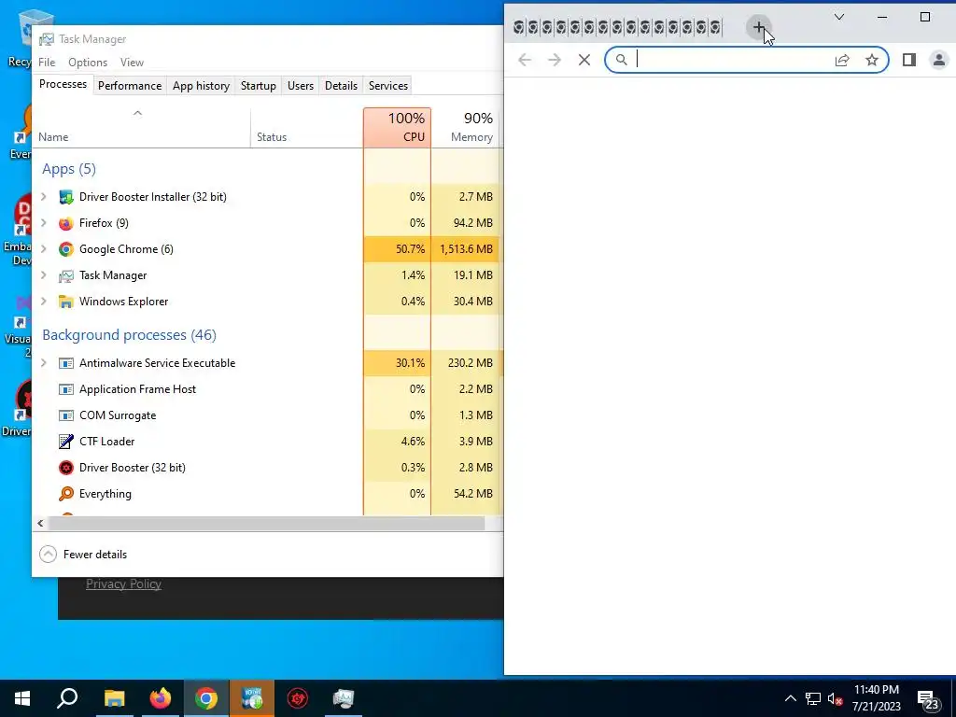956x717 pixels.
Task: Click the Antimalware Service Executable icon
Action: coord(66,363)
